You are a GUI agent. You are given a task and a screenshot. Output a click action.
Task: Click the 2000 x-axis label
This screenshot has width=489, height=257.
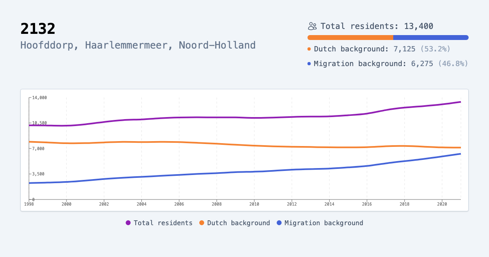[x=66, y=204]
